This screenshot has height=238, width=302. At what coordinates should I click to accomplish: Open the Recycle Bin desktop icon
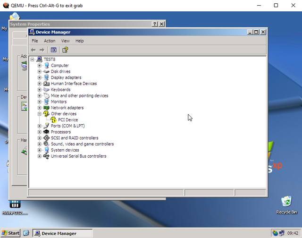(286, 201)
